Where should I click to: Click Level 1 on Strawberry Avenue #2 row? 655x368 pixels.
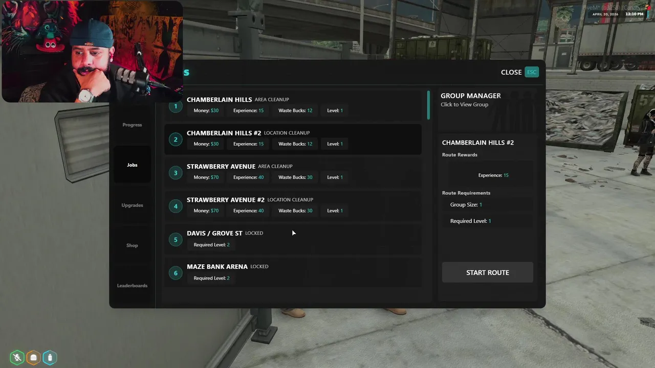[335, 211]
